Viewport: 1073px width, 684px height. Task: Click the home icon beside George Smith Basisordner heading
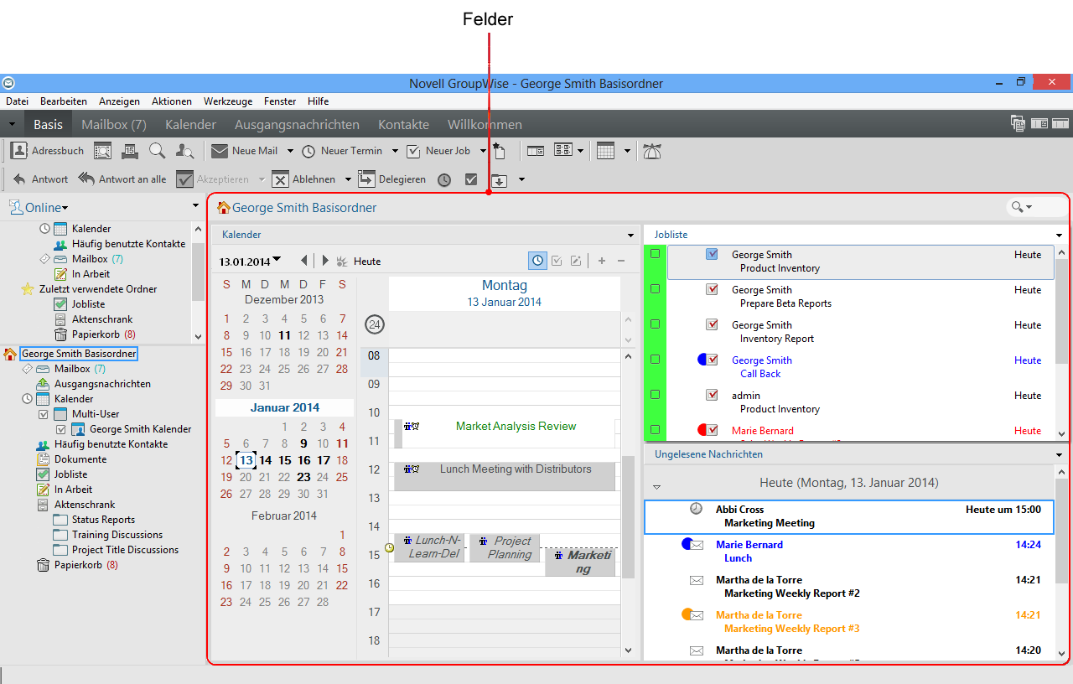tap(224, 207)
